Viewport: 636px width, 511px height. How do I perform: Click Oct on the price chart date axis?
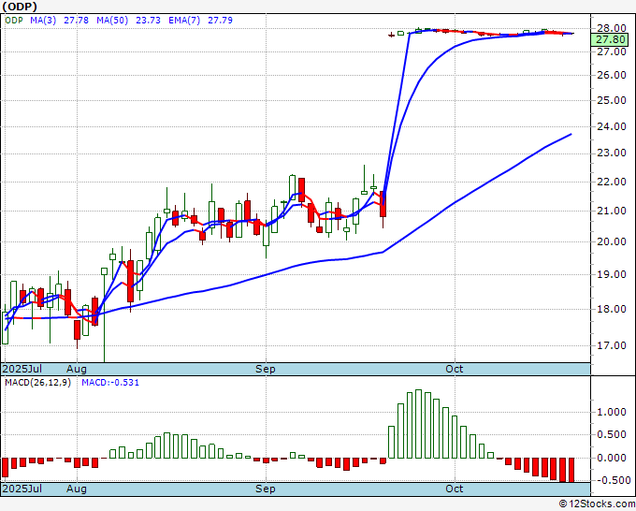(x=455, y=369)
